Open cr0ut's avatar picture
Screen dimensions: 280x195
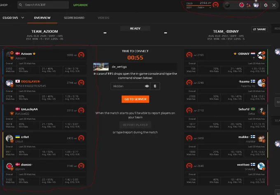click(x=9, y=138)
